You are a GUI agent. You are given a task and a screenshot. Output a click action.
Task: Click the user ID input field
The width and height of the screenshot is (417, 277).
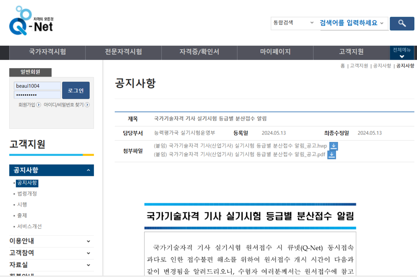[x=37, y=86]
